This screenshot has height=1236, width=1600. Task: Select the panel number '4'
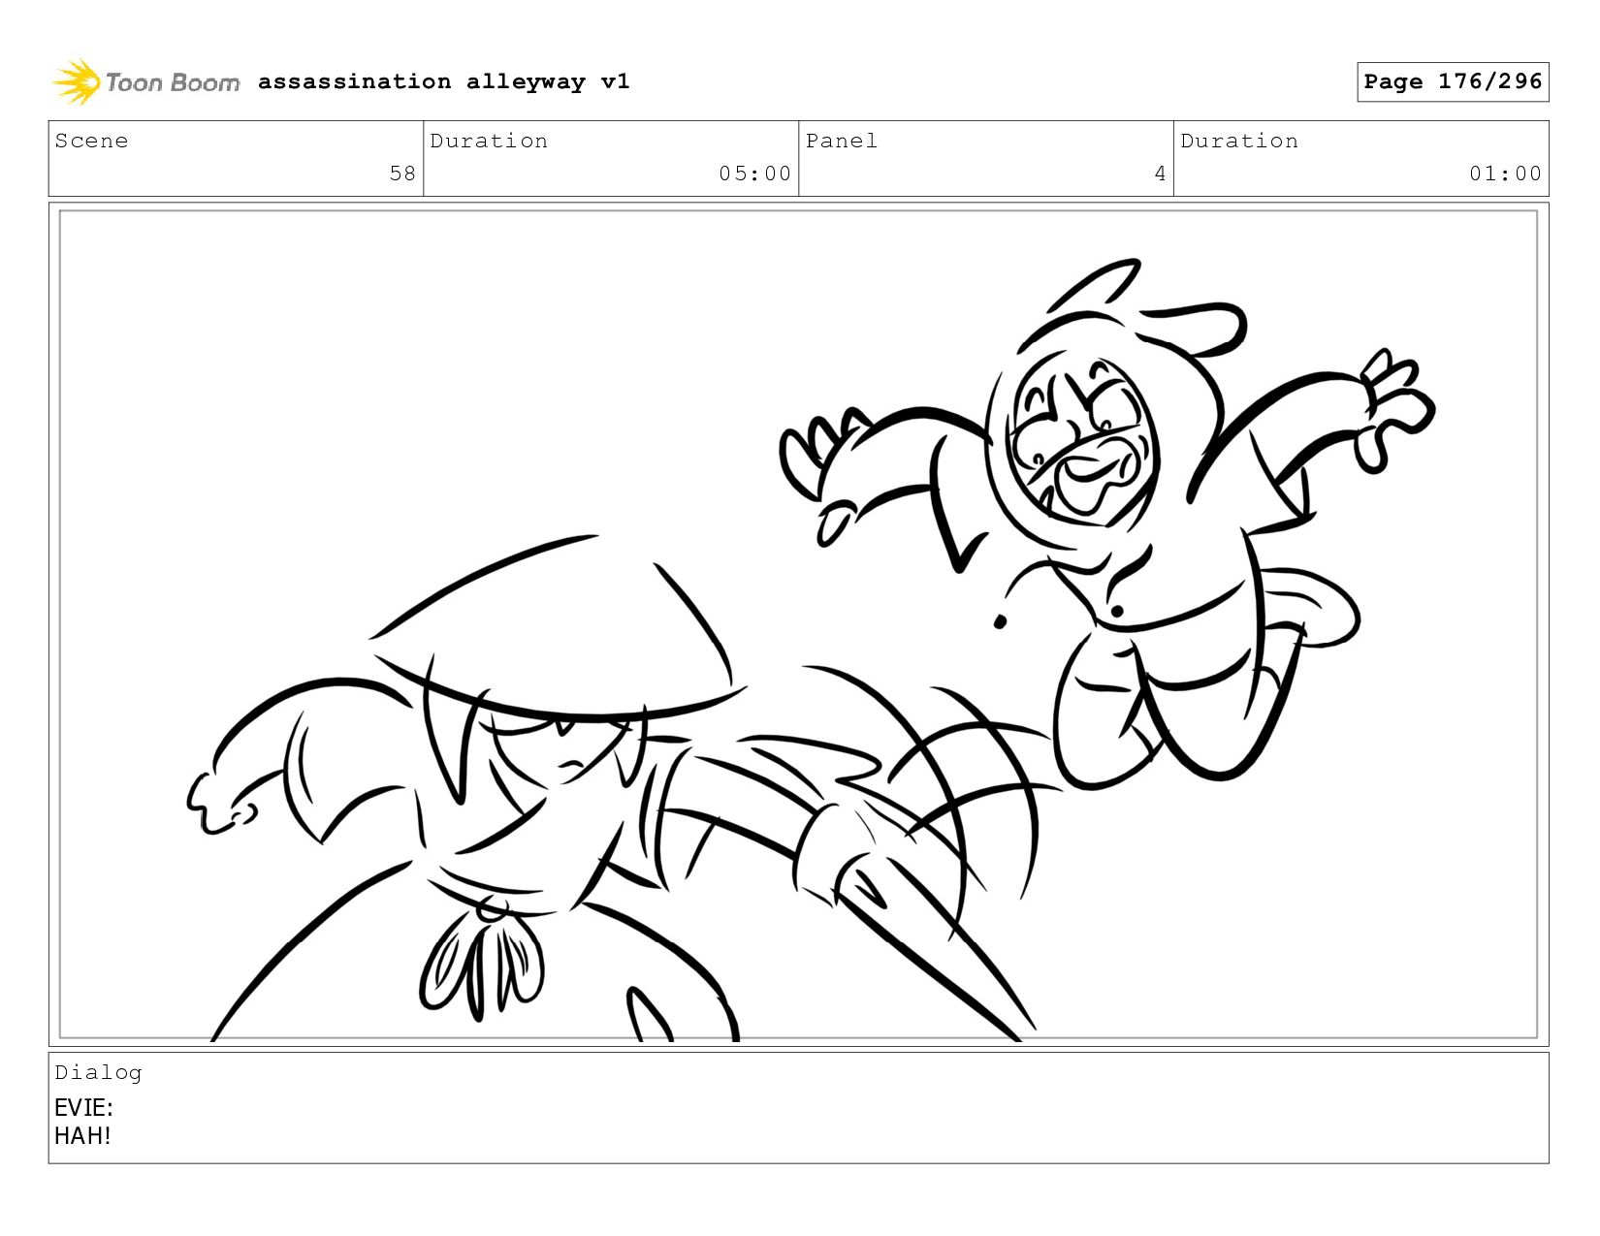[x=1160, y=174]
